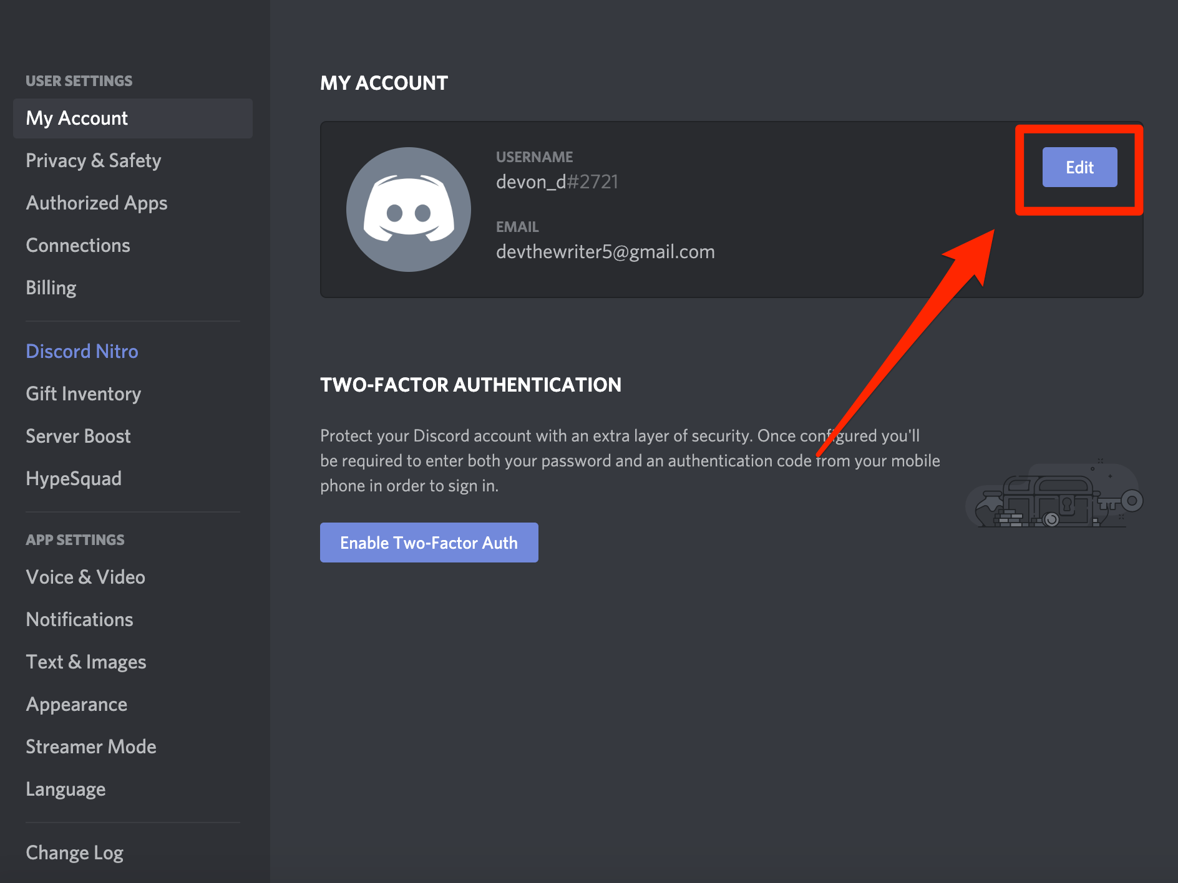This screenshot has height=883, width=1178.
Task: Click the Discord avatar picture
Action: 409,210
